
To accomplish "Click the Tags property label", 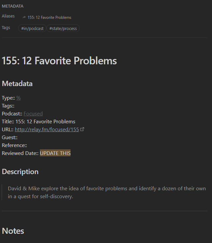I will tap(6, 28).
